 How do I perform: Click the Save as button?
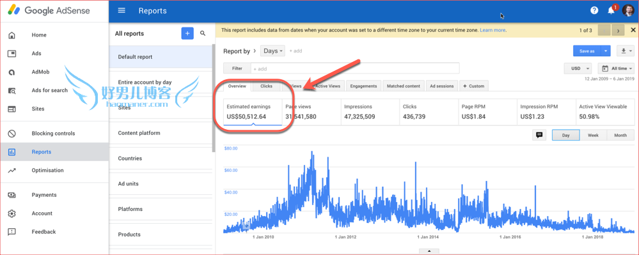(x=587, y=51)
